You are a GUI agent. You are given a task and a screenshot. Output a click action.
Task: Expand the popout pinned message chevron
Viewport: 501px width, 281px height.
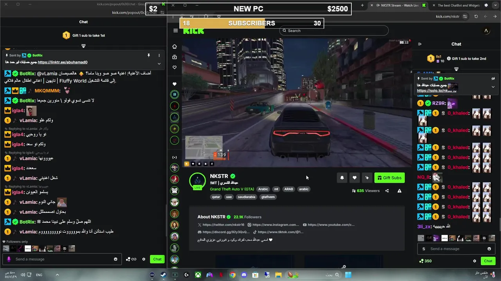pyautogui.click(x=159, y=64)
